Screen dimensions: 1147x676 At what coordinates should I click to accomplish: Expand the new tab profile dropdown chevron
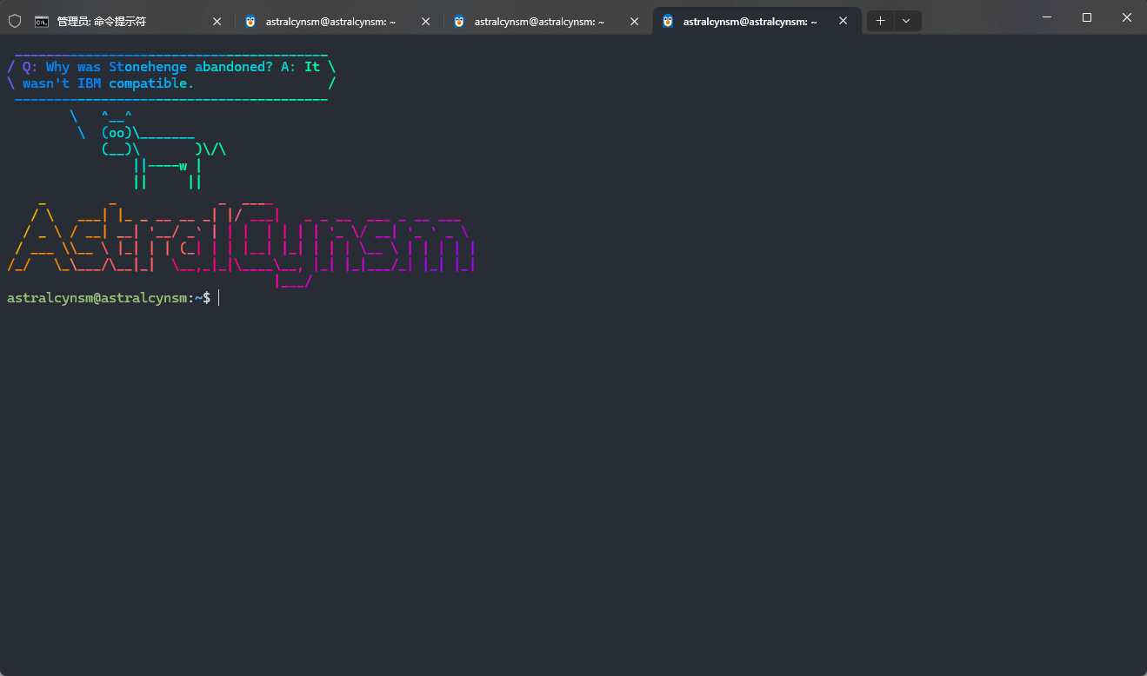coord(906,21)
